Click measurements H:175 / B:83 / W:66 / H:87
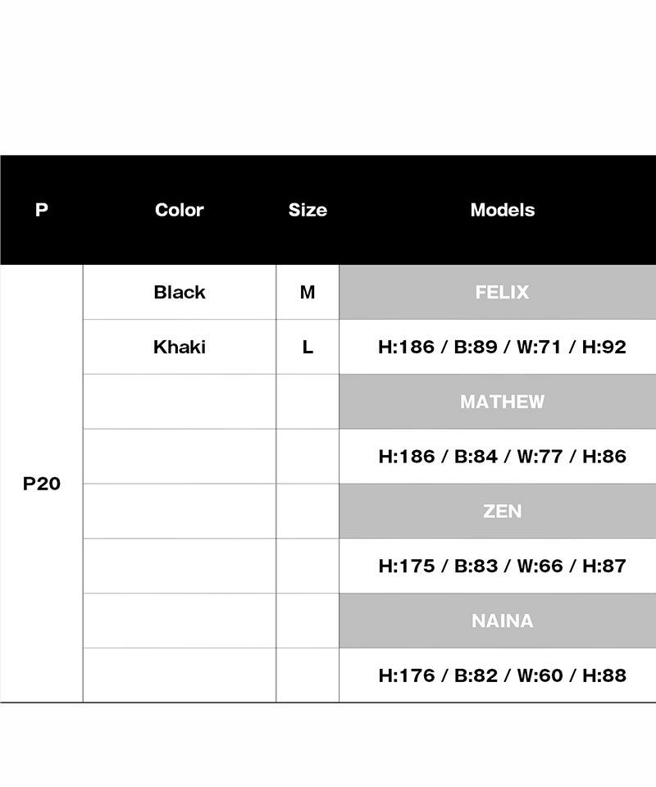 (x=502, y=566)
